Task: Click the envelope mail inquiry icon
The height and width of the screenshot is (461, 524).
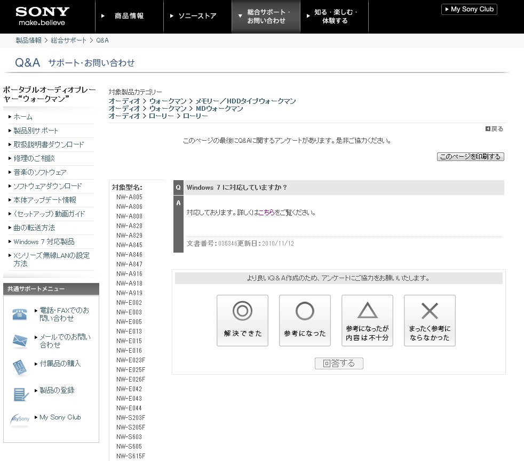Action: pos(20,341)
